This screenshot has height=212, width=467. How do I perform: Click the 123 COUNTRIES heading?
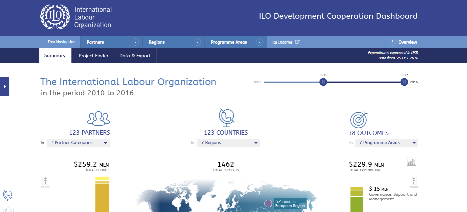point(226,133)
